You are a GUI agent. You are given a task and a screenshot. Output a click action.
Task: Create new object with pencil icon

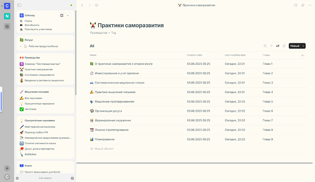pyautogui.click(x=62, y=15)
